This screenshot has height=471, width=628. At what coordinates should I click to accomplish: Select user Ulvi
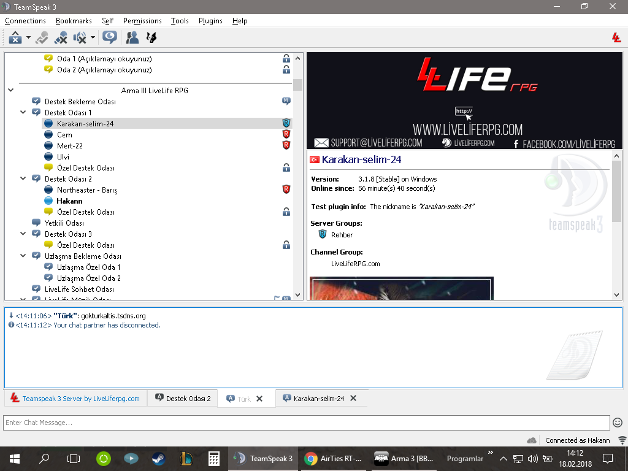pyautogui.click(x=63, y=156)
